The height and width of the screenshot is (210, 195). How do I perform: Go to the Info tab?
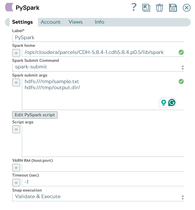99,22
